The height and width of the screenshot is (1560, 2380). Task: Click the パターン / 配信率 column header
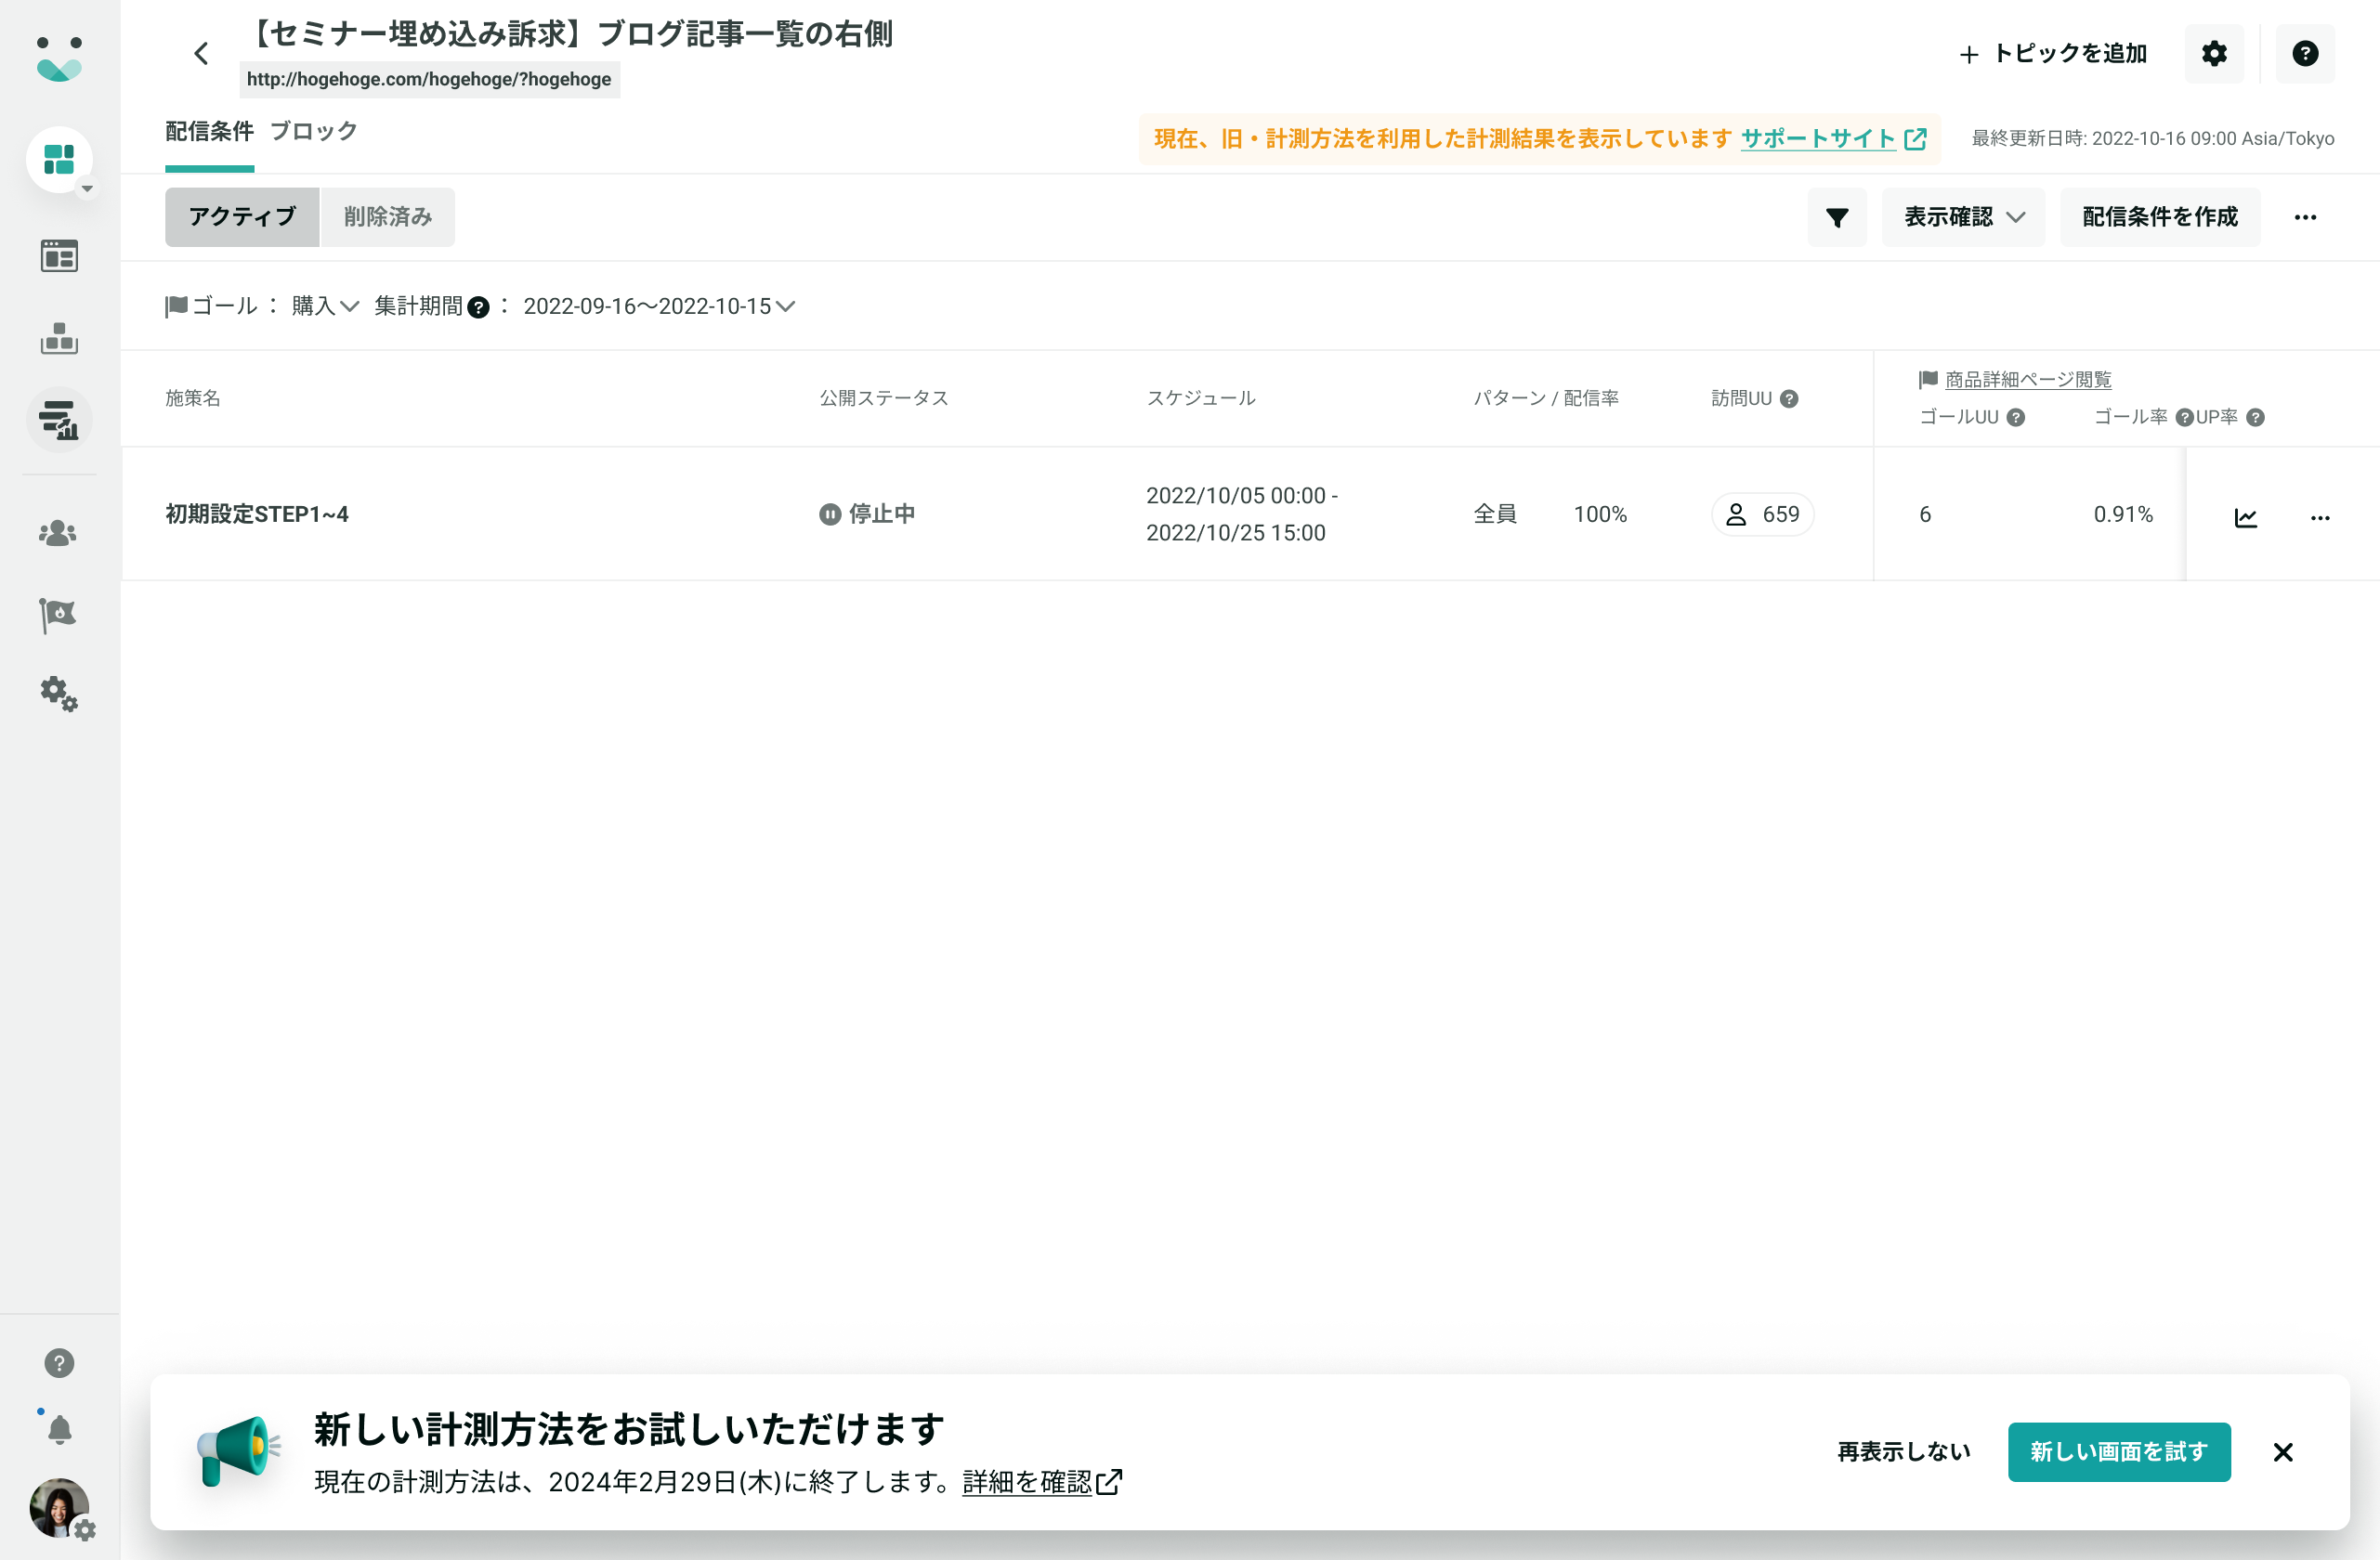pyautogui.click(x=1546, y=397)
